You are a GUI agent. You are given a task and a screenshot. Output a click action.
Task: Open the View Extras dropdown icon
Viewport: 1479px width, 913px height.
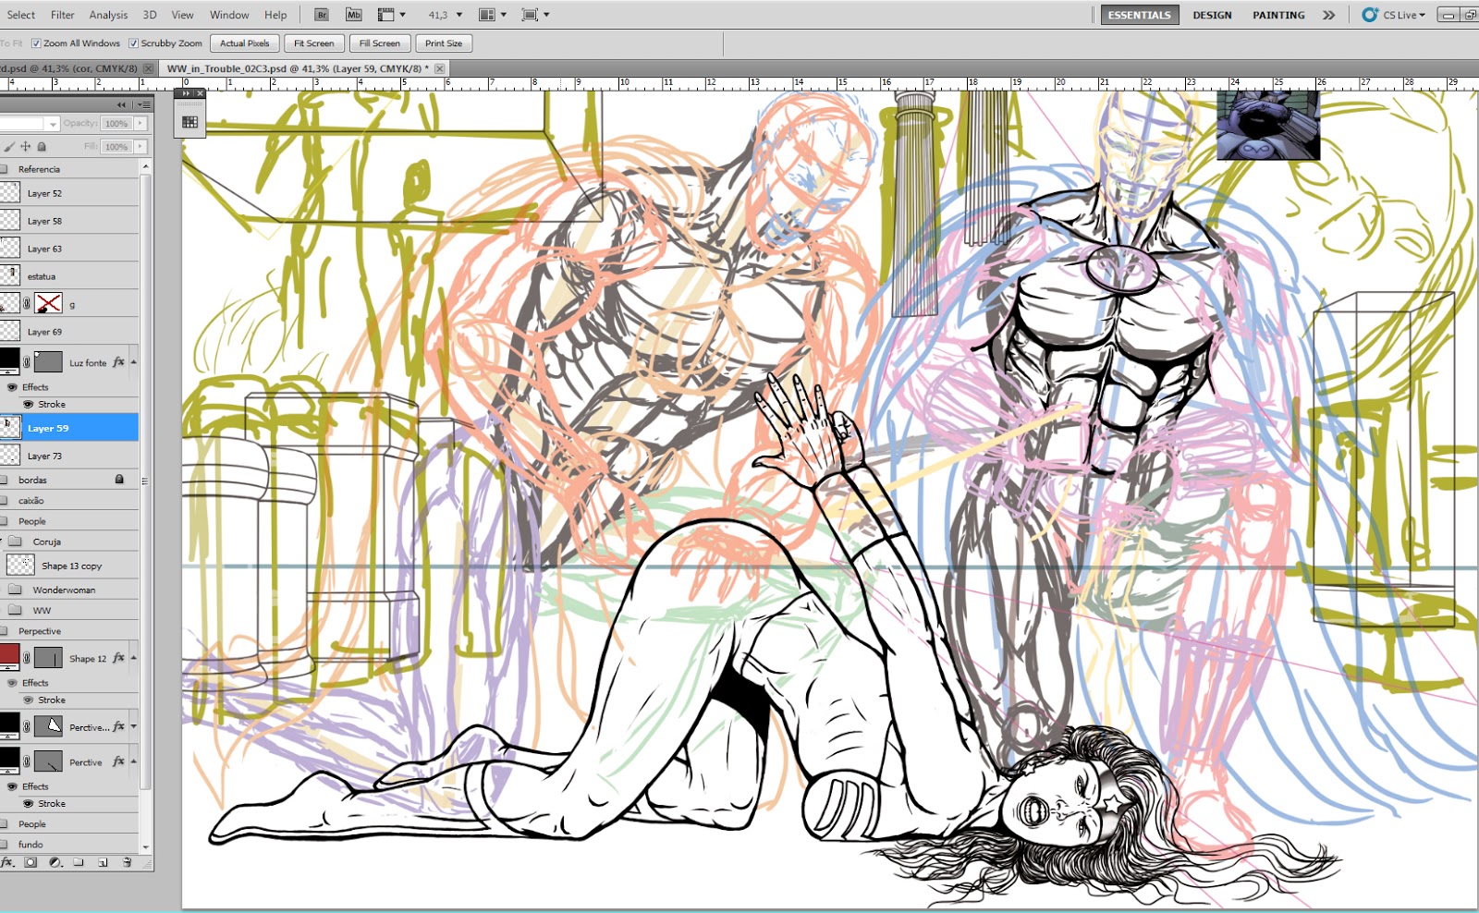point(392,15)
